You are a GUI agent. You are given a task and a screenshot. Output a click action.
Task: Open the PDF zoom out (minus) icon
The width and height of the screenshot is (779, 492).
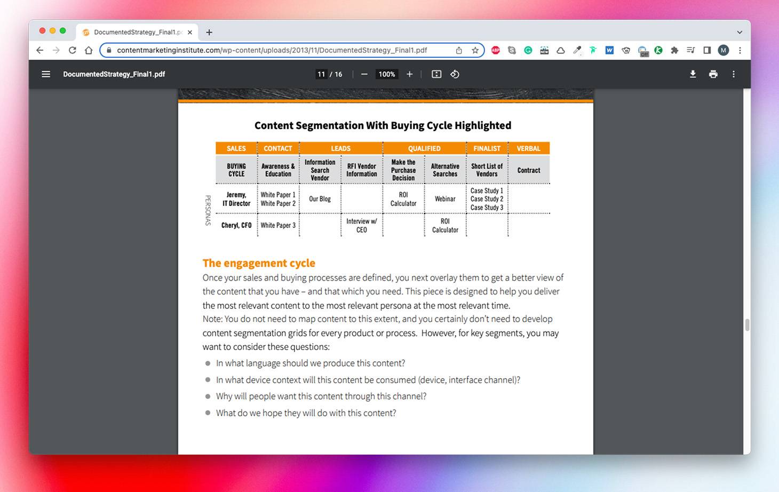click(364, 74)
